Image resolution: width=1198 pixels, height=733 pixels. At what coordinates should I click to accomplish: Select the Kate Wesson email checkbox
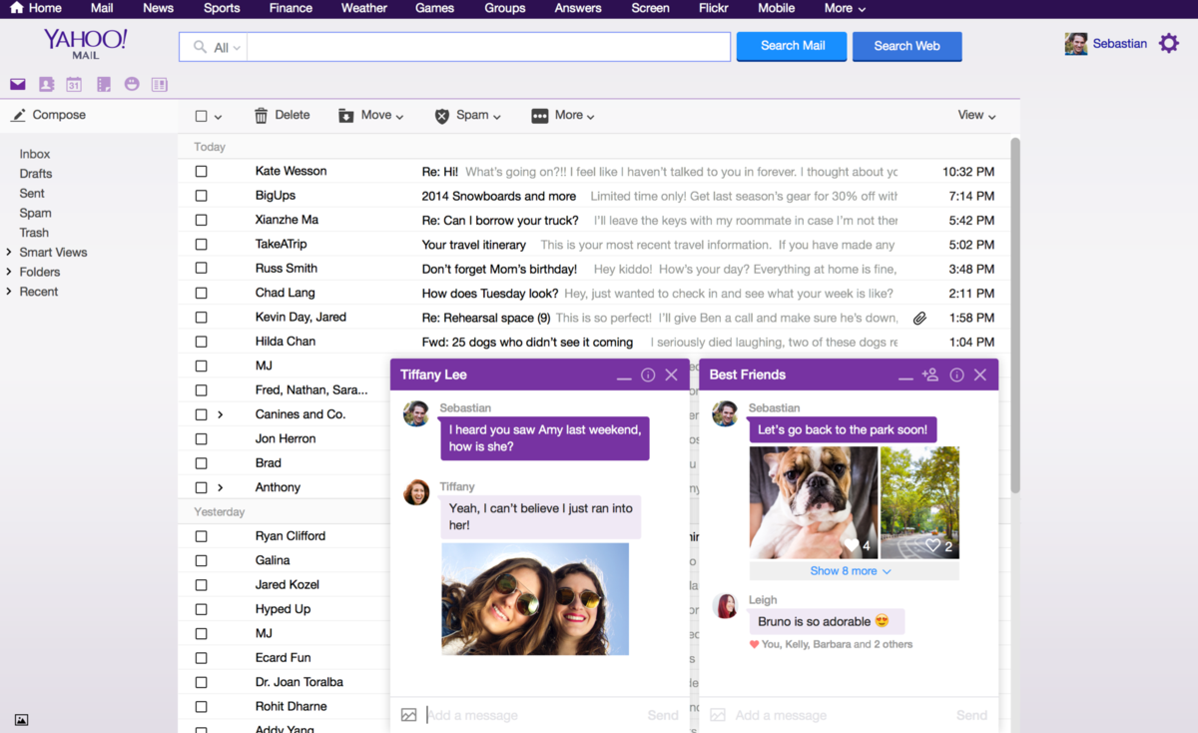[x=202, y=172]
